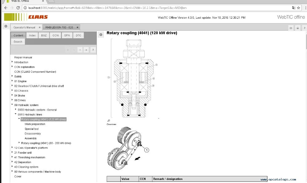Expand the 08 Drives node
Image resolution: width=307 pixels, height=183 pixels.
click(12, 100)
